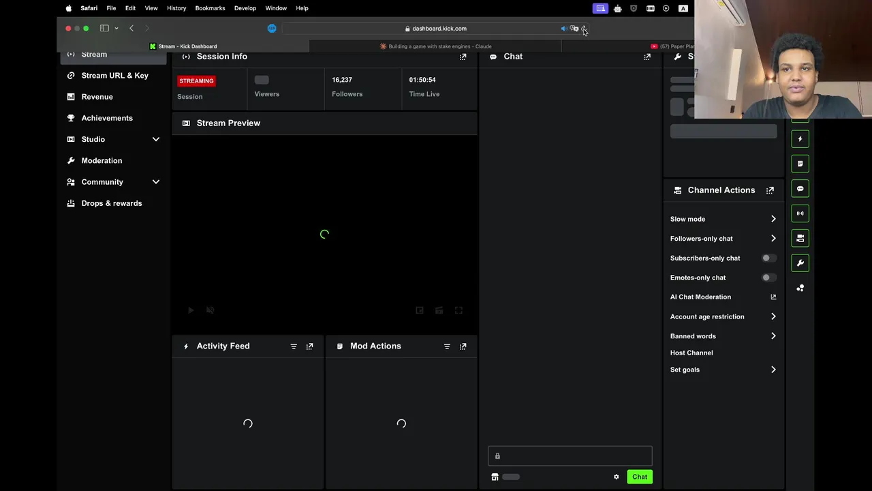Viewport: 872px width, 491px height.
Task: Expand the Community sidebar section
Action: click(x=156, y=182)
